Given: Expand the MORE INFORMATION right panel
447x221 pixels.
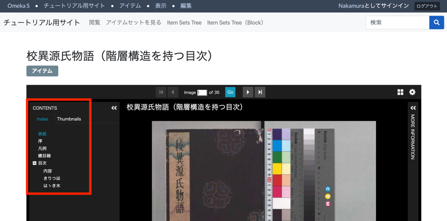Looking at the screenshot, I should coord(413,108).
